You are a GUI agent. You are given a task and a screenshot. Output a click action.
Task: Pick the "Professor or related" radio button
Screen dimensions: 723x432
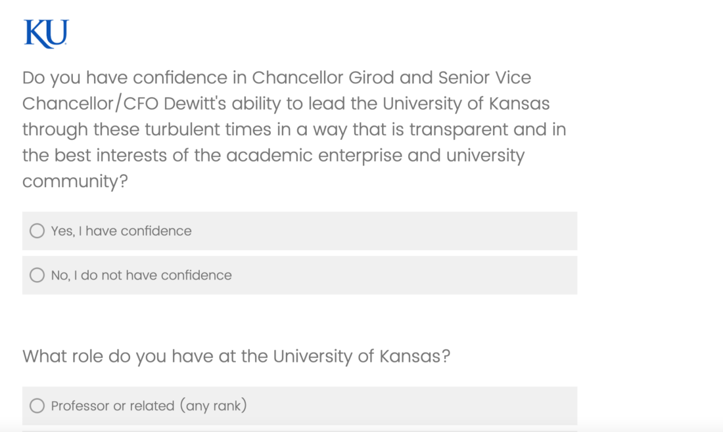(x=37, y=406)
